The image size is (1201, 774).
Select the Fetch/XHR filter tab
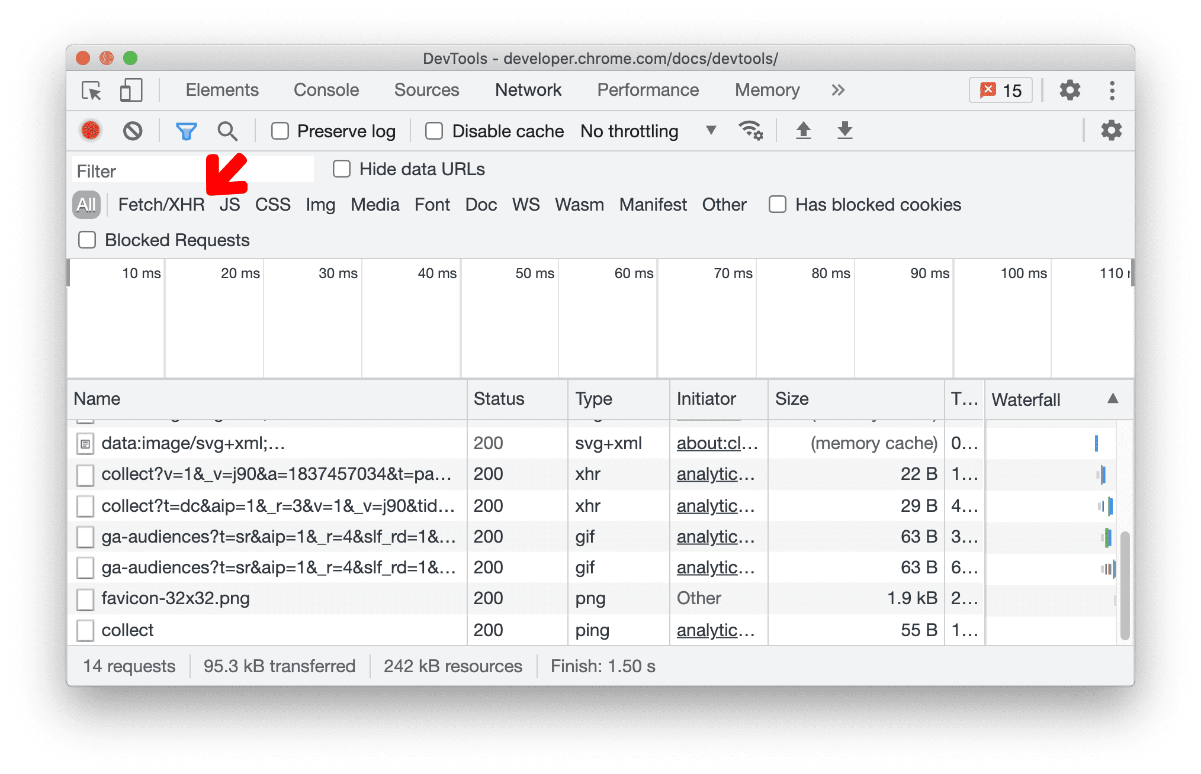click(x=160, y=203)
